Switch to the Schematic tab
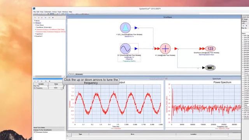The width and height of the screenshot is (249, 140). click(x=79, y=74)
